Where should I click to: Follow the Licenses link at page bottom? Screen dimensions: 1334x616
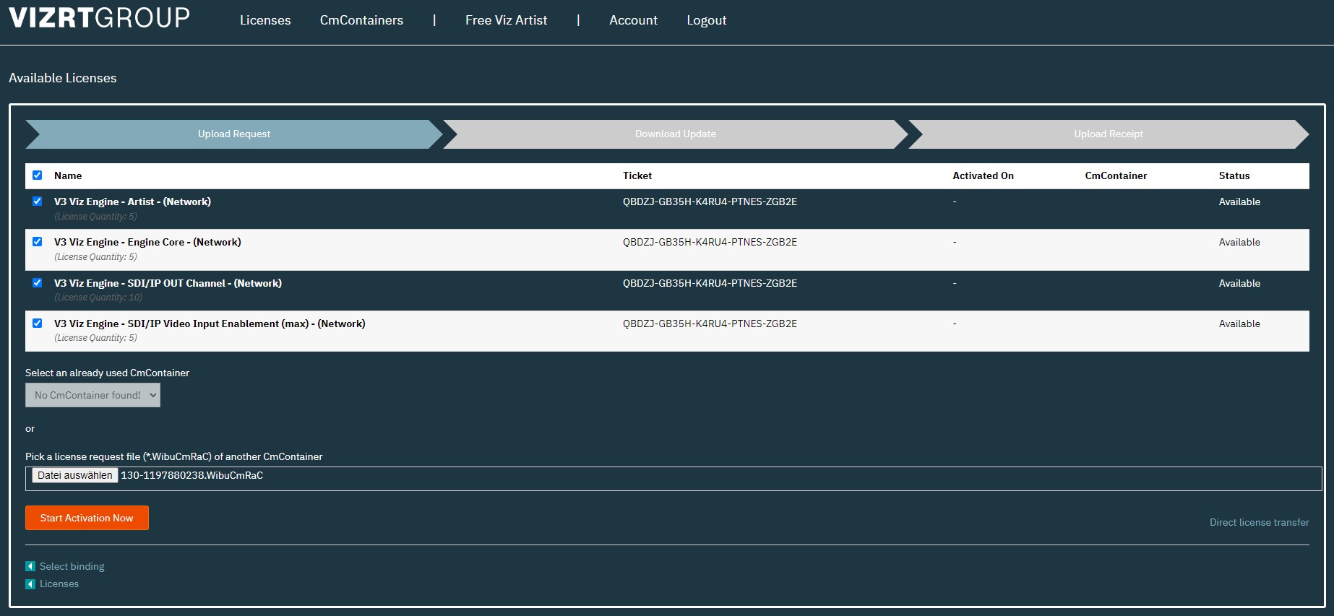59,584
